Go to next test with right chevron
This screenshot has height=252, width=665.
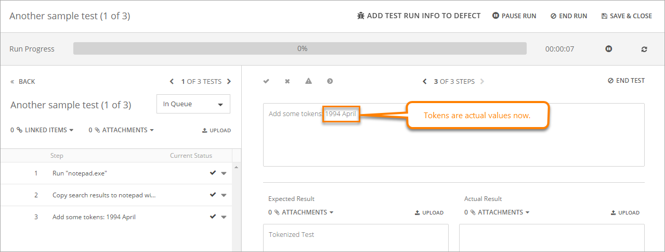[229, 82]
